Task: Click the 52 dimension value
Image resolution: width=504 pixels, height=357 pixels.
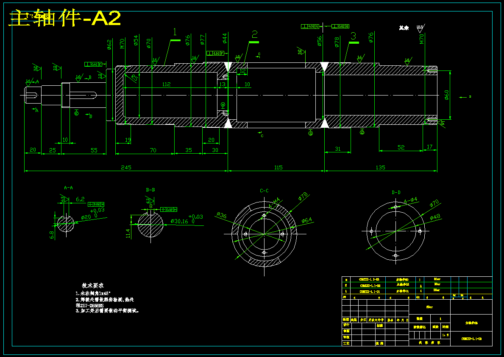Action: (x=401, y=147)
